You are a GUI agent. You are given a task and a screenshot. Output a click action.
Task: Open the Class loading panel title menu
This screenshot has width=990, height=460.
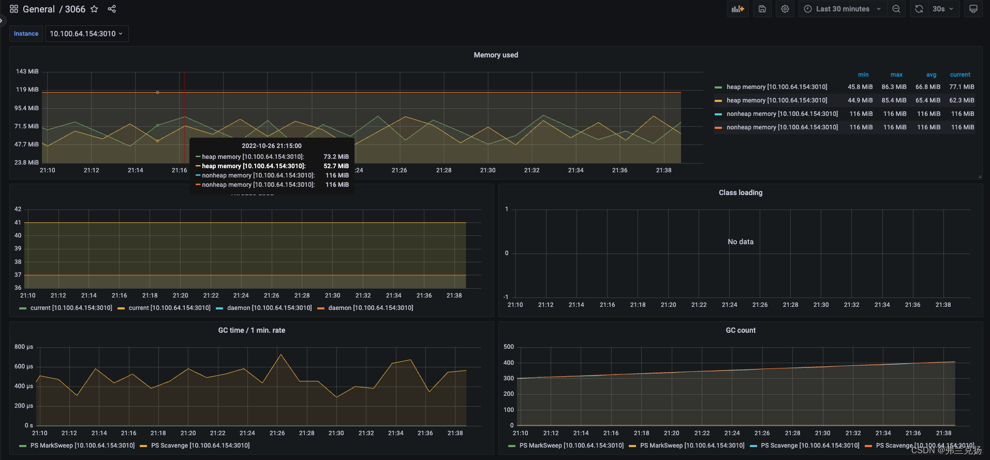[741, 192]
